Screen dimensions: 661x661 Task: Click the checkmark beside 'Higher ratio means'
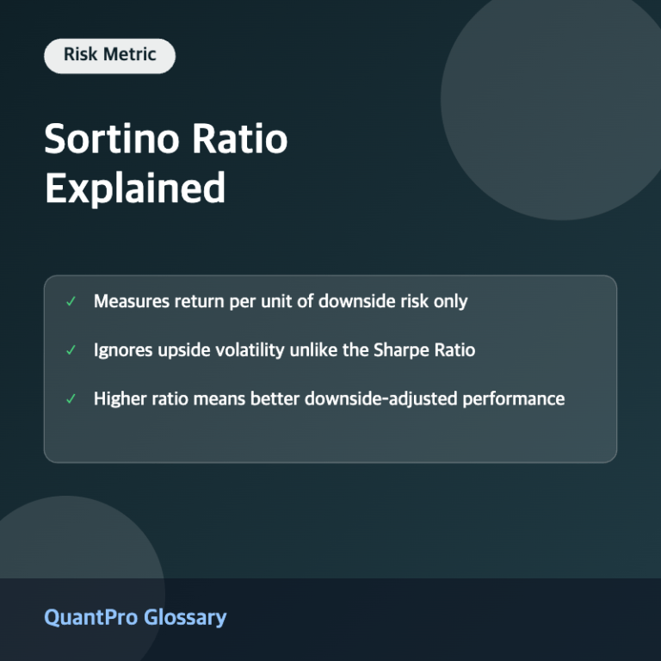point(71,398)
